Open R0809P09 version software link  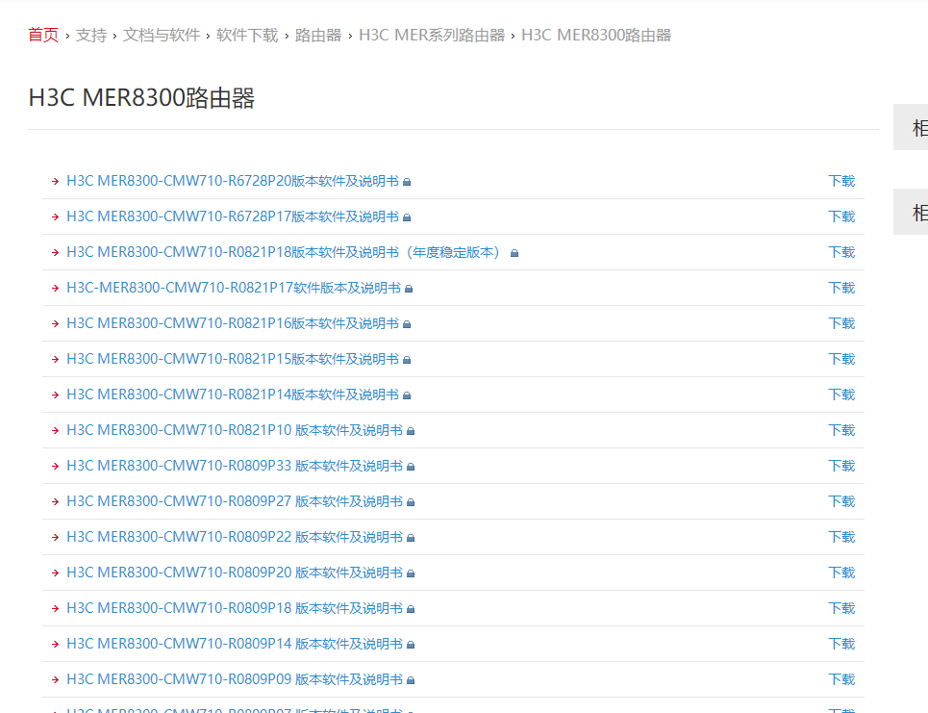[x=235, y=678]
